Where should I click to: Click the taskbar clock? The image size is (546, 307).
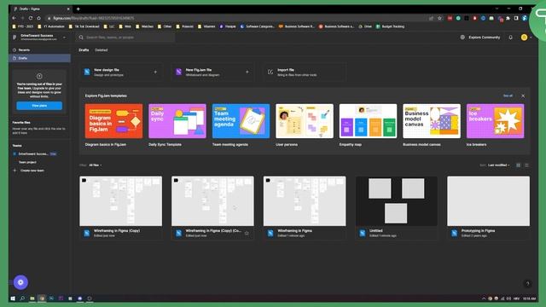point(529,298)
